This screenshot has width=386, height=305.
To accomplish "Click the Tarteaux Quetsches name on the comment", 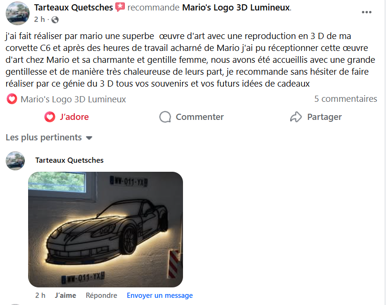I will pos(69,160).
